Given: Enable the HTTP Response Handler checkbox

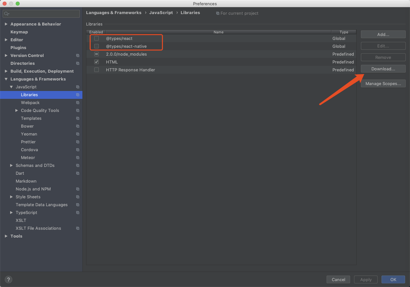Looking at the screenshot, I should tap(97, 70).
